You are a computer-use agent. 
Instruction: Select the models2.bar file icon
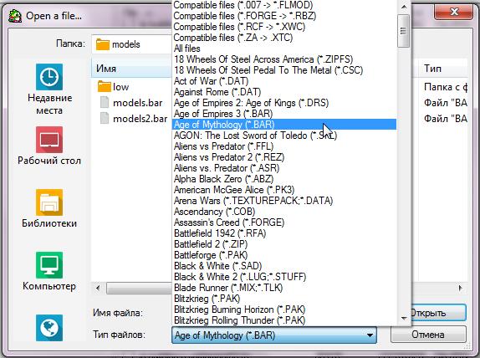pyautogui.click(x=105, y=118)
